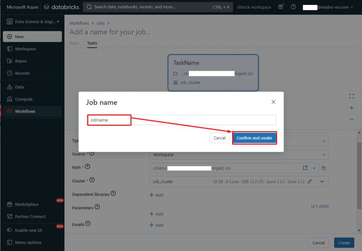This screenshot has width=362, height=251.
Task: Open the Source Workspace dropdown
Action: pos(239,154)
